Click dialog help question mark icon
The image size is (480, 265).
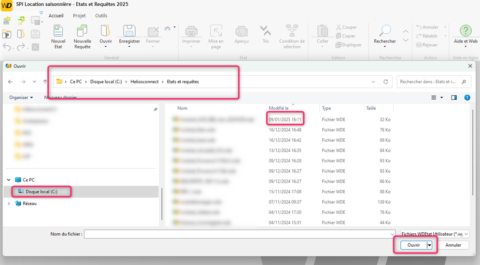coord(467,97)
